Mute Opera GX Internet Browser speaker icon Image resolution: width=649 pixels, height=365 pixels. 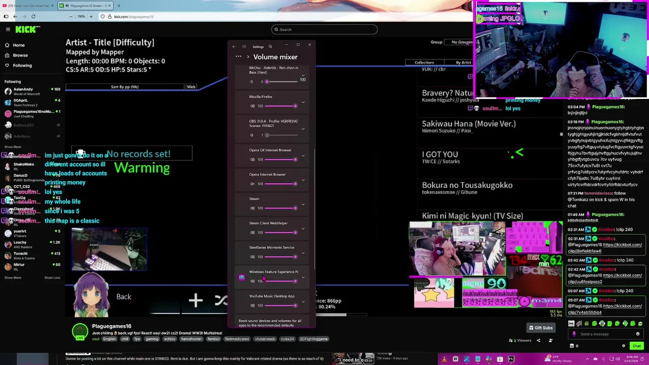pos(253,159)
